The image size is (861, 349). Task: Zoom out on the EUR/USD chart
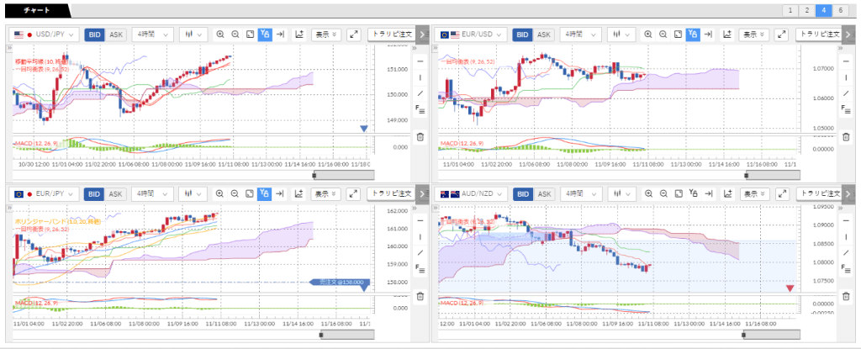(x=663, y=34)
